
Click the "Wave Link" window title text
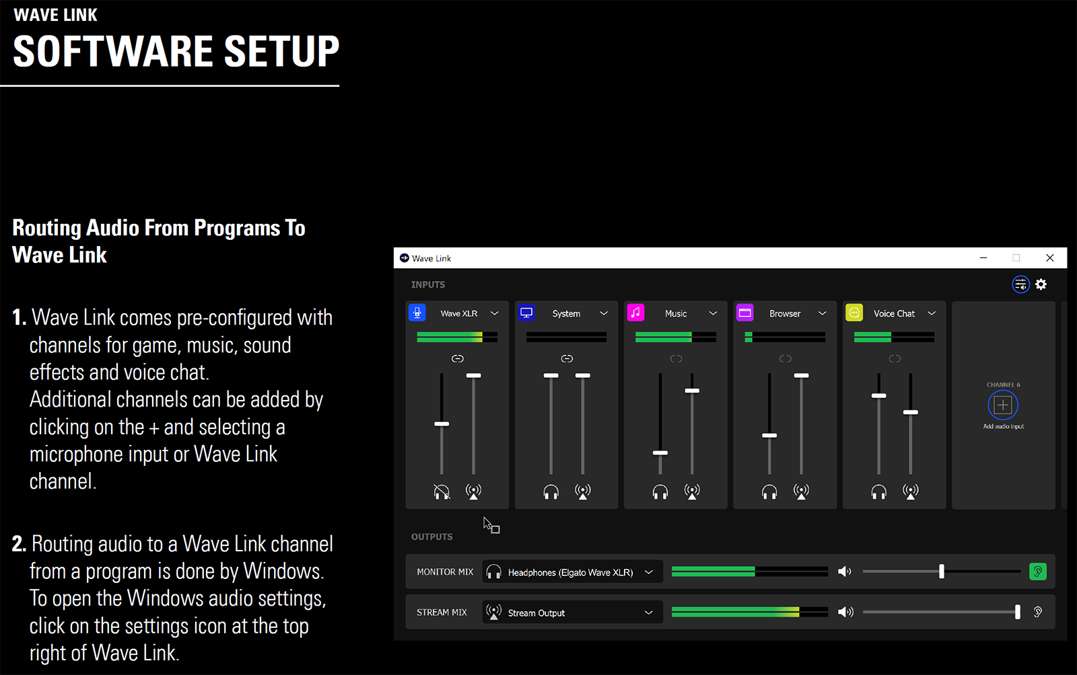[431, 258]
